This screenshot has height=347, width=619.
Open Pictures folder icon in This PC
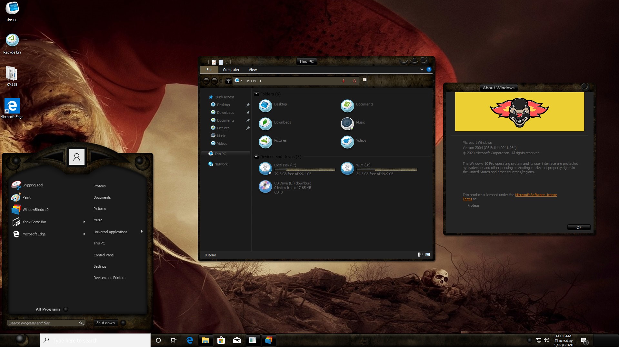tap(265, 142)
